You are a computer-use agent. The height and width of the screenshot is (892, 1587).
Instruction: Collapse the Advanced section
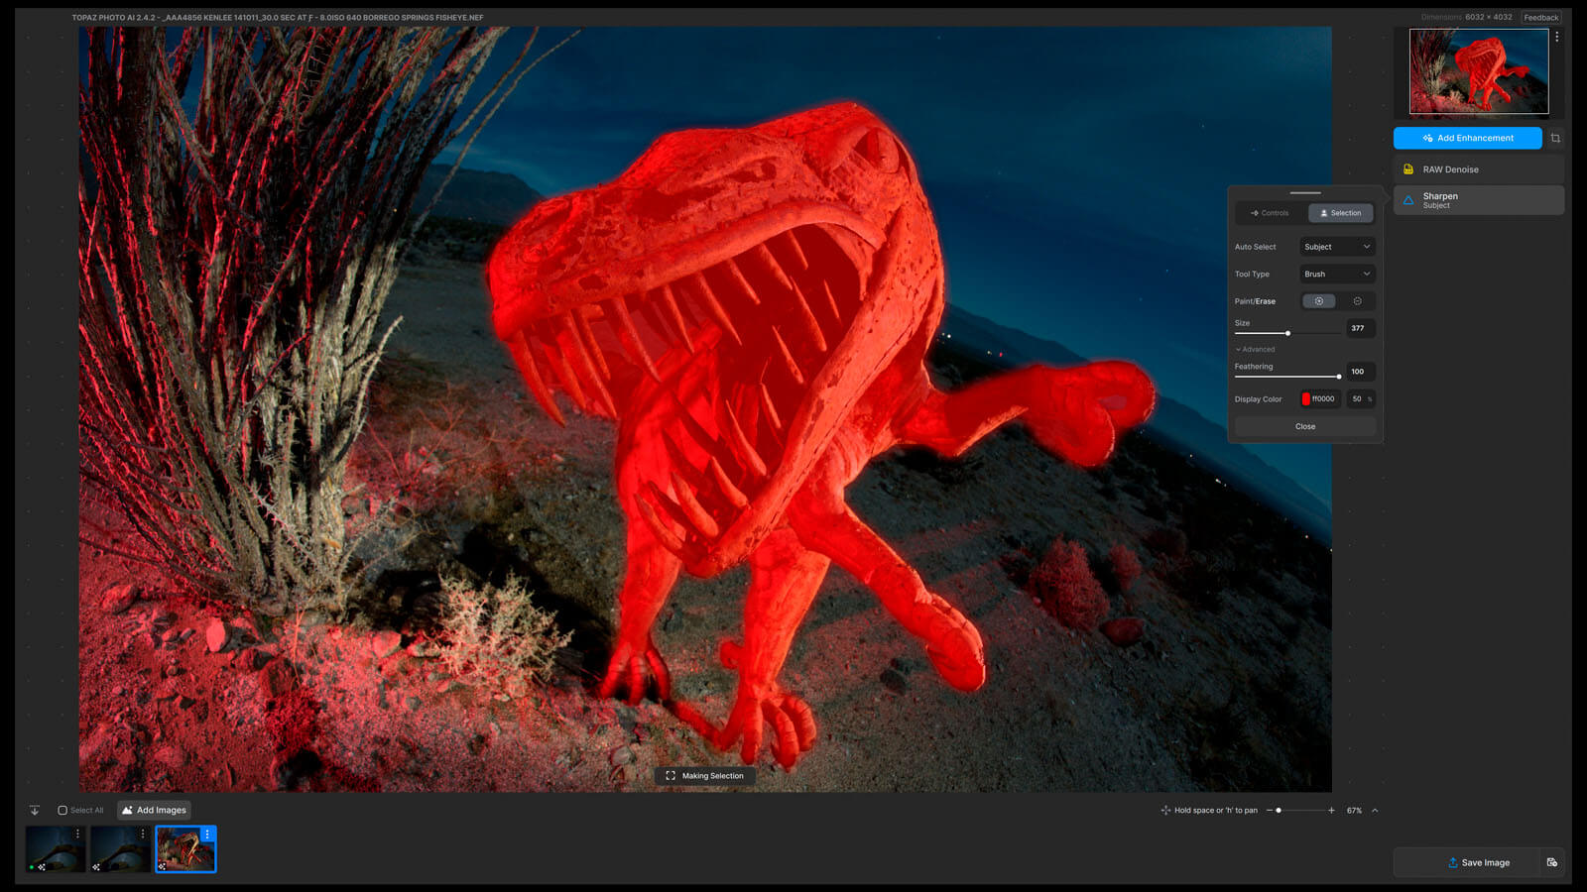(1255, 350)
